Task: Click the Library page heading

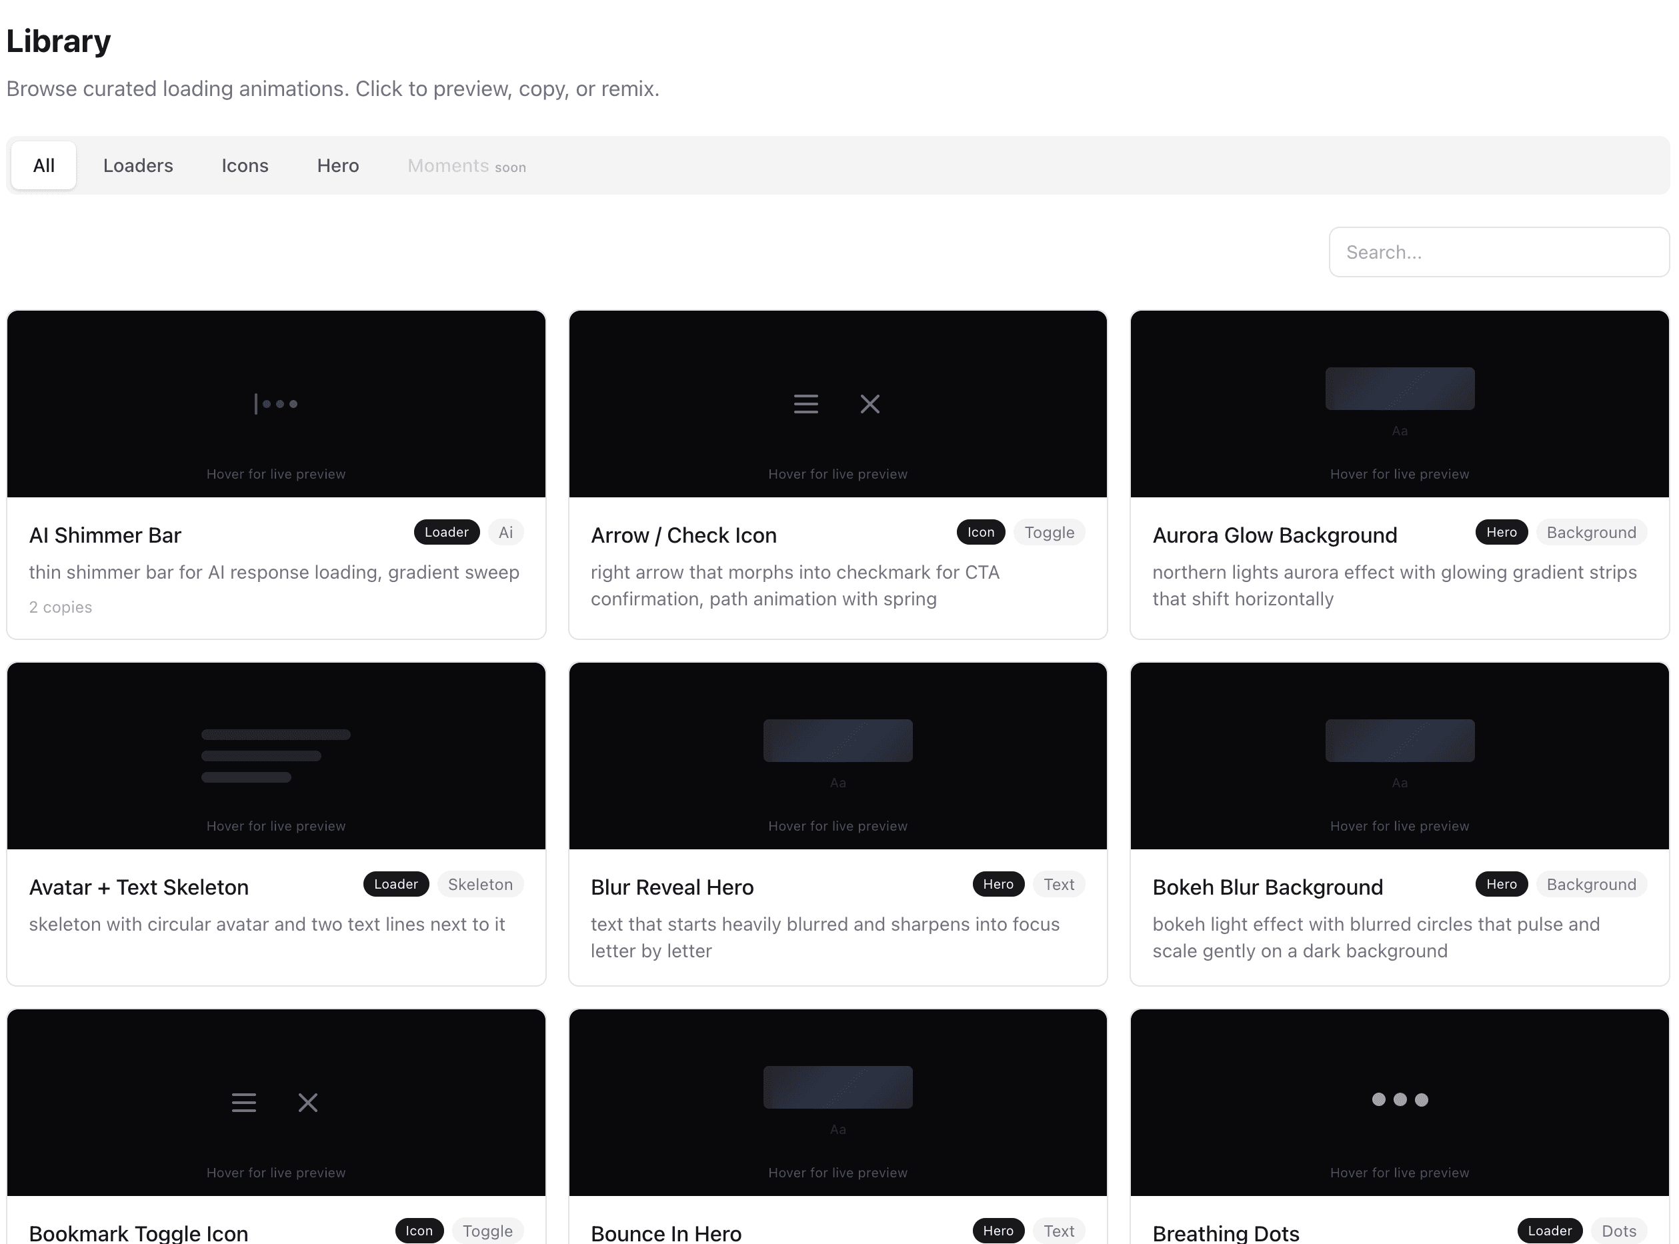Action: [59, 41]
